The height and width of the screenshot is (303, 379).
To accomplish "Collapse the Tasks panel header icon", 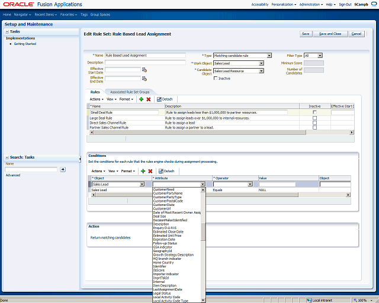I will pos(7,31).
